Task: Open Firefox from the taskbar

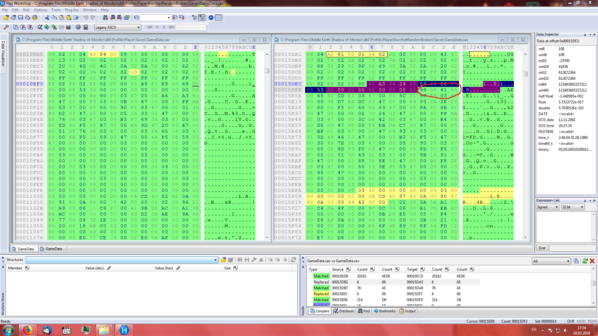Action: coord(28,330)
